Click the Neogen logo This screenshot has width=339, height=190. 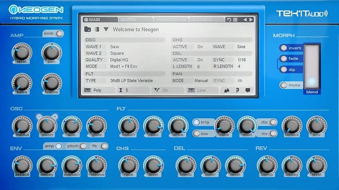point(36,10)
